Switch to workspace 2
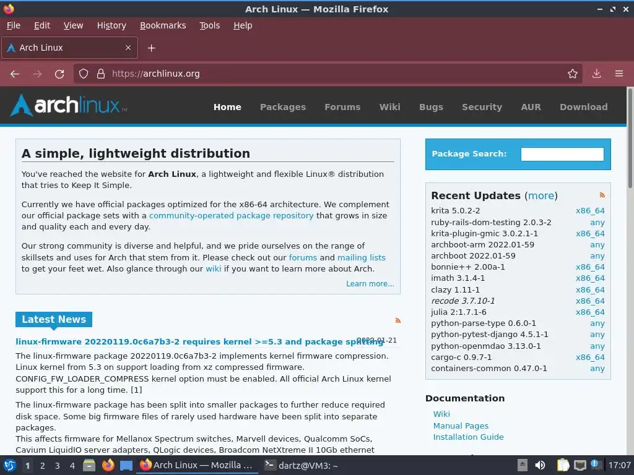This screenshot has height=475, width=634. click(x=43, y=466)
